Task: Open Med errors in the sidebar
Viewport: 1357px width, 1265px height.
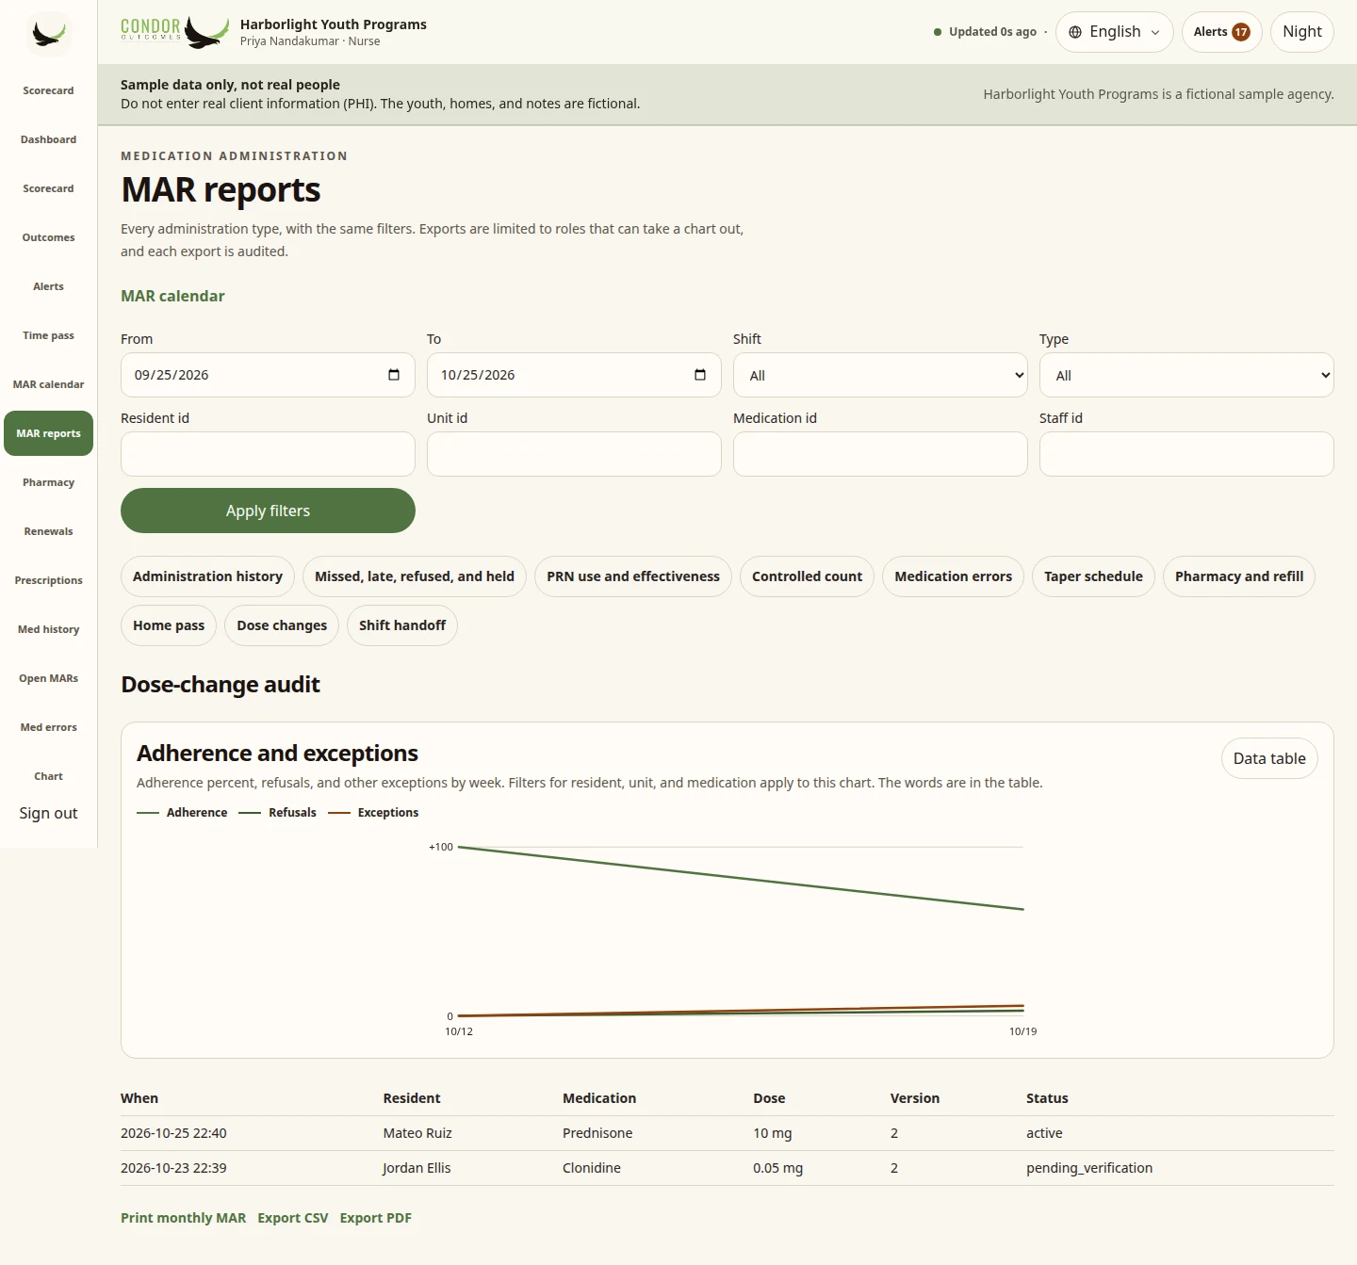Action: coord(48,727)
